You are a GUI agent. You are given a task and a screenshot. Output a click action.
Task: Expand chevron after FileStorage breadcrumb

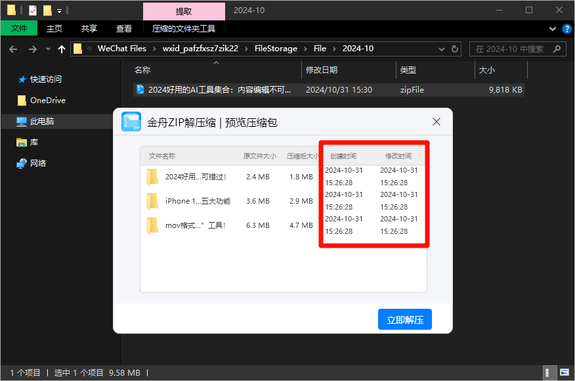(x=305, y=49)
